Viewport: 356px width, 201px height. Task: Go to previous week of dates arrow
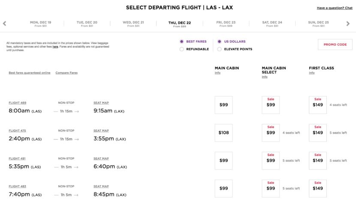click(x=5, y=24)
